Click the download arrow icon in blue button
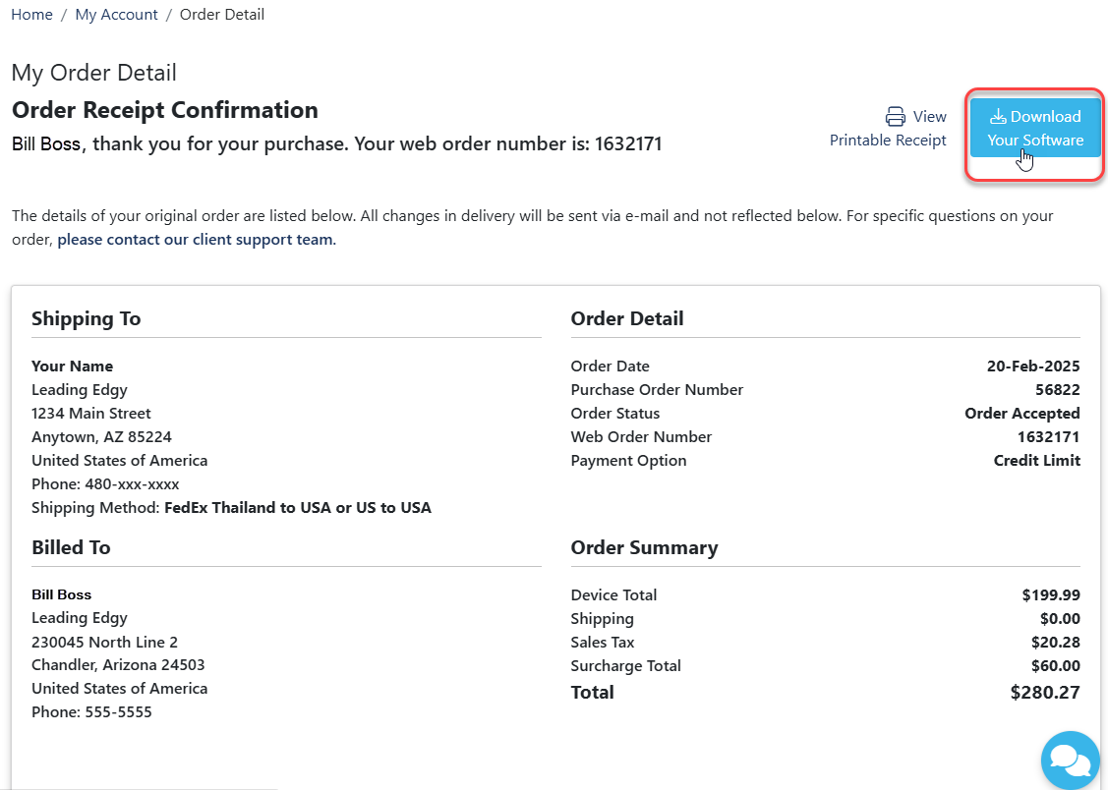The height and width of the screenshot is (790, 1108). [998, 117]
